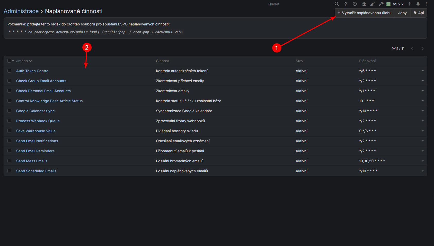Click the eraser icon in top bar

(x=364, y=4)
